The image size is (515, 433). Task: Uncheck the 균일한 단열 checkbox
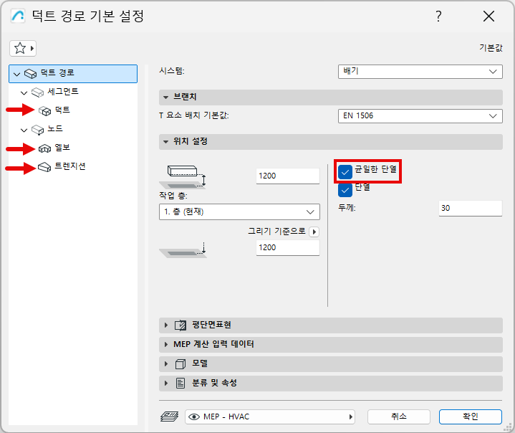point(345,171)
